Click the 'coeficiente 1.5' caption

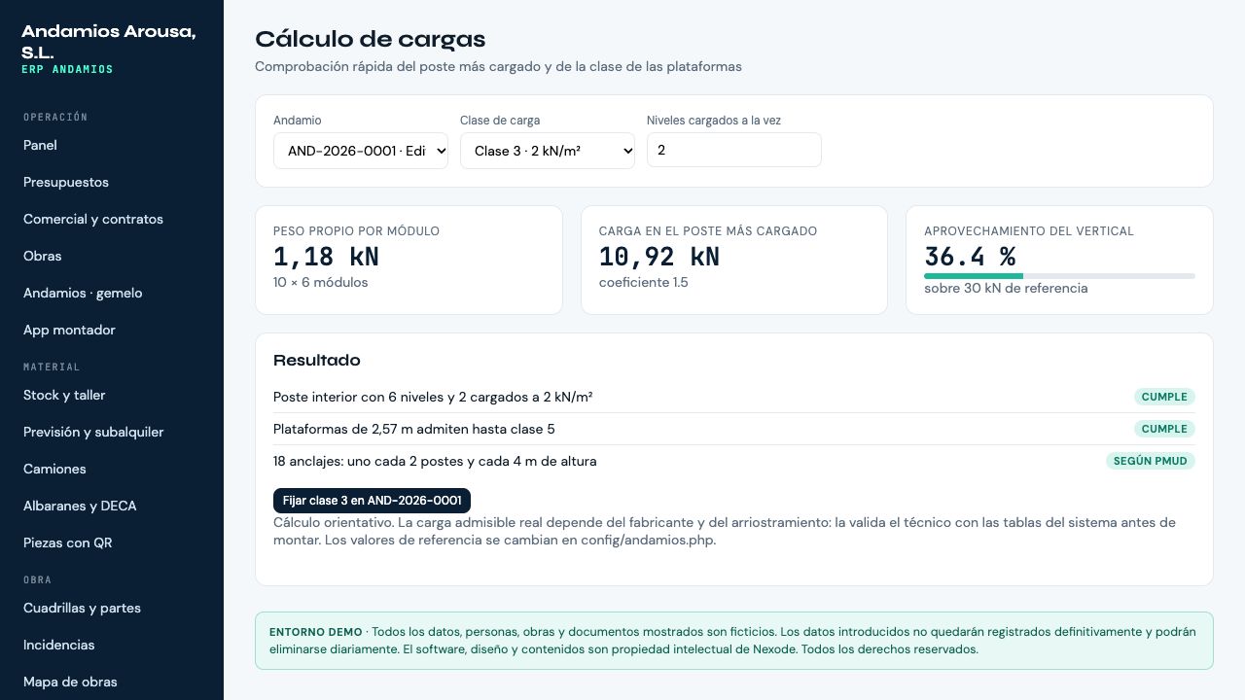click(644, 282)
